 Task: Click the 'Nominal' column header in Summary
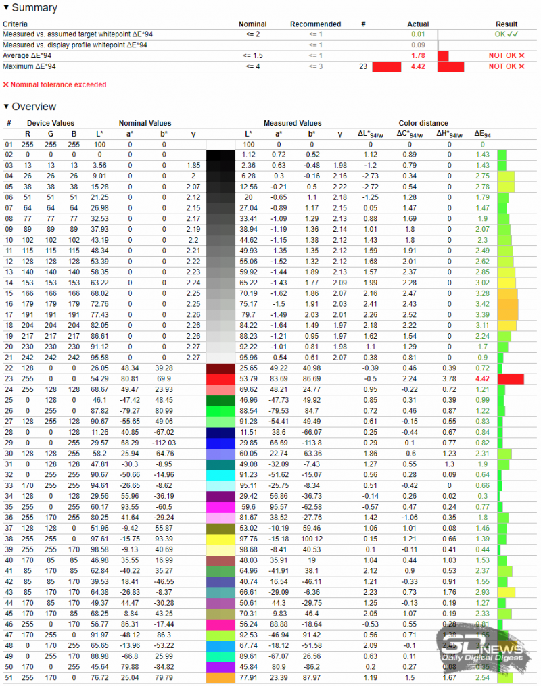click(x=252, y=24)
